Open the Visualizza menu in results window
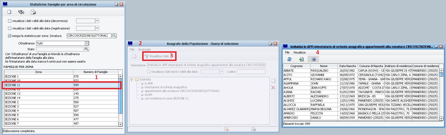 (299, 52)
